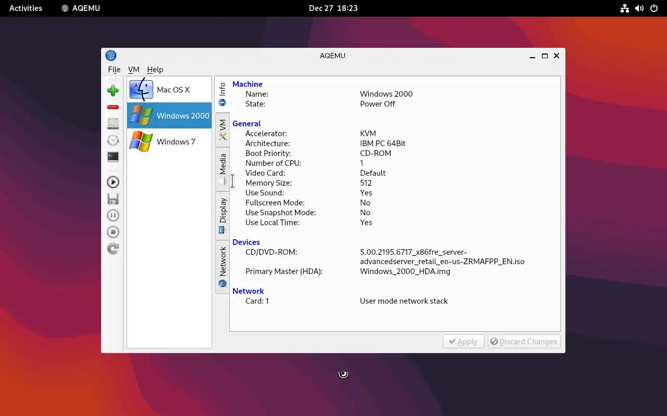Click the Discard Changes button
This screenshot has height=416, width=667.
tap(524, 341)
